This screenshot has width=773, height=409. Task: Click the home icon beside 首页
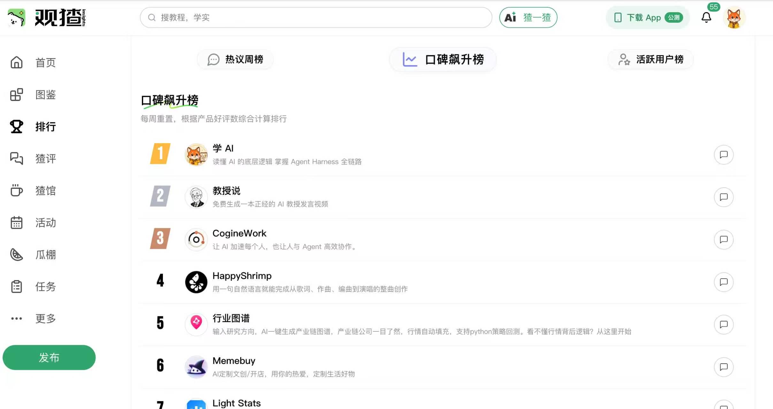click(x=17, y=63)
